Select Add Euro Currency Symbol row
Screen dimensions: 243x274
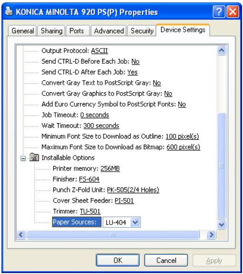113,104
